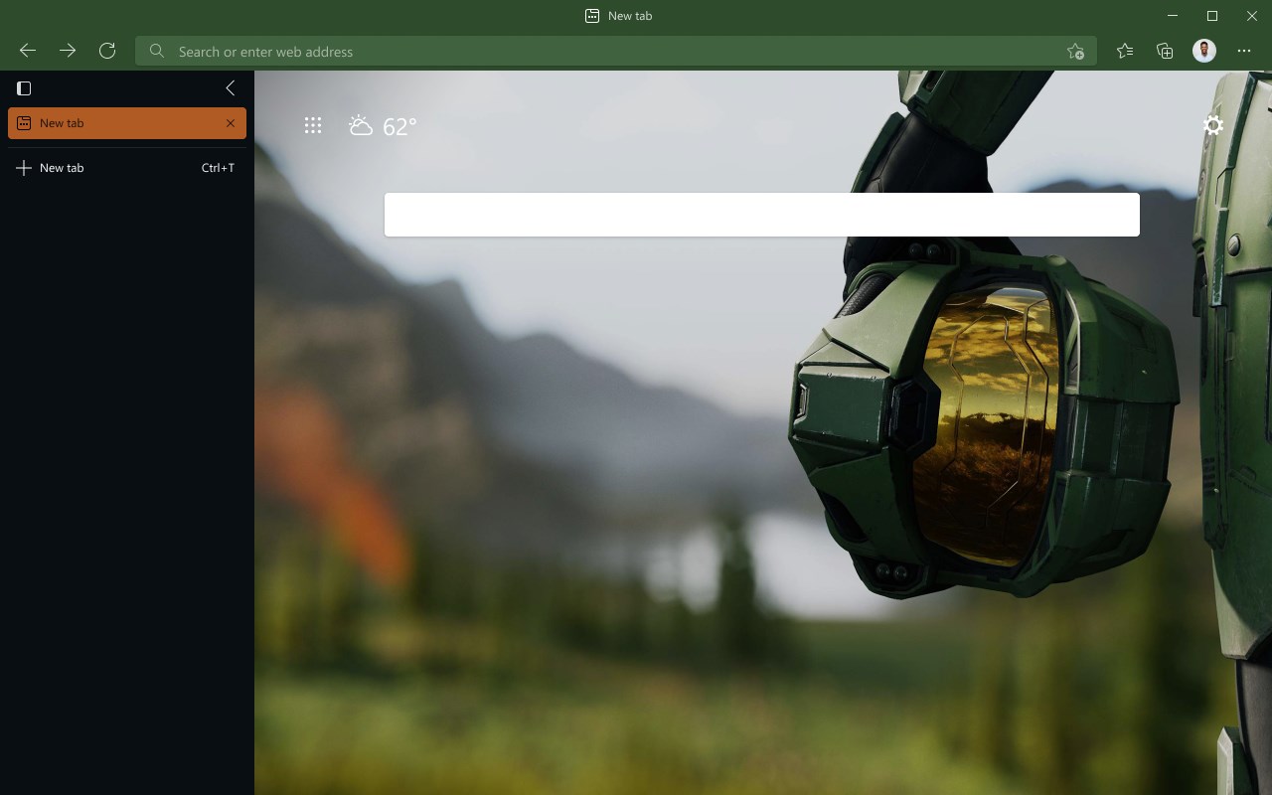Select the New tab in vertical tab list
The image size is (1272, 795).
click(x=127, y=123)
